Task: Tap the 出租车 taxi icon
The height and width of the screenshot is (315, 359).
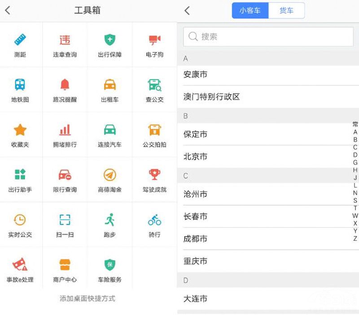Action: tap(110, 85)
